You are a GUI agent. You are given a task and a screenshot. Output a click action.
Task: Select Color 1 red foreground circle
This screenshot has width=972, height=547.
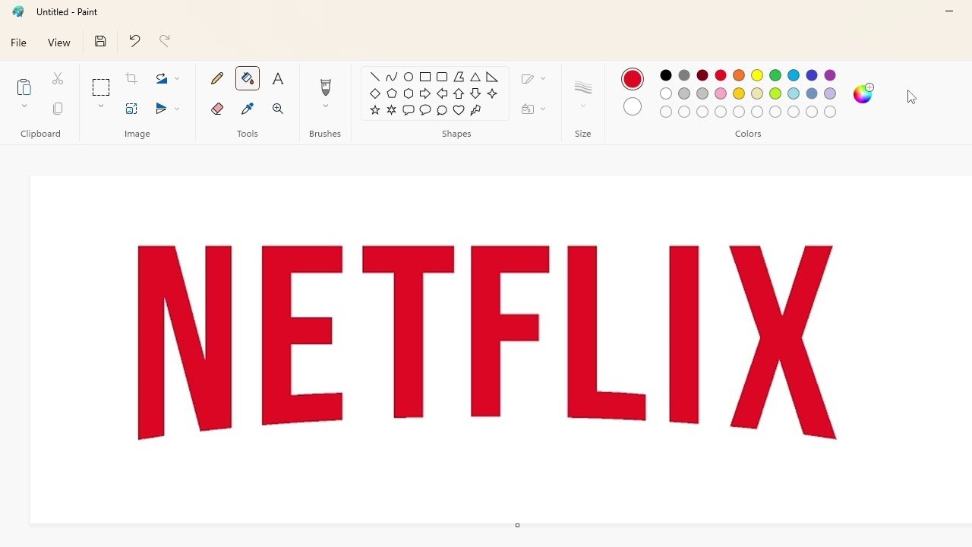point(633,79)
